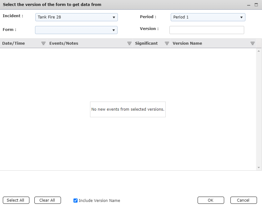Click the Select All button
This screenshot has width=262, height=206.
tap(16, 200)
